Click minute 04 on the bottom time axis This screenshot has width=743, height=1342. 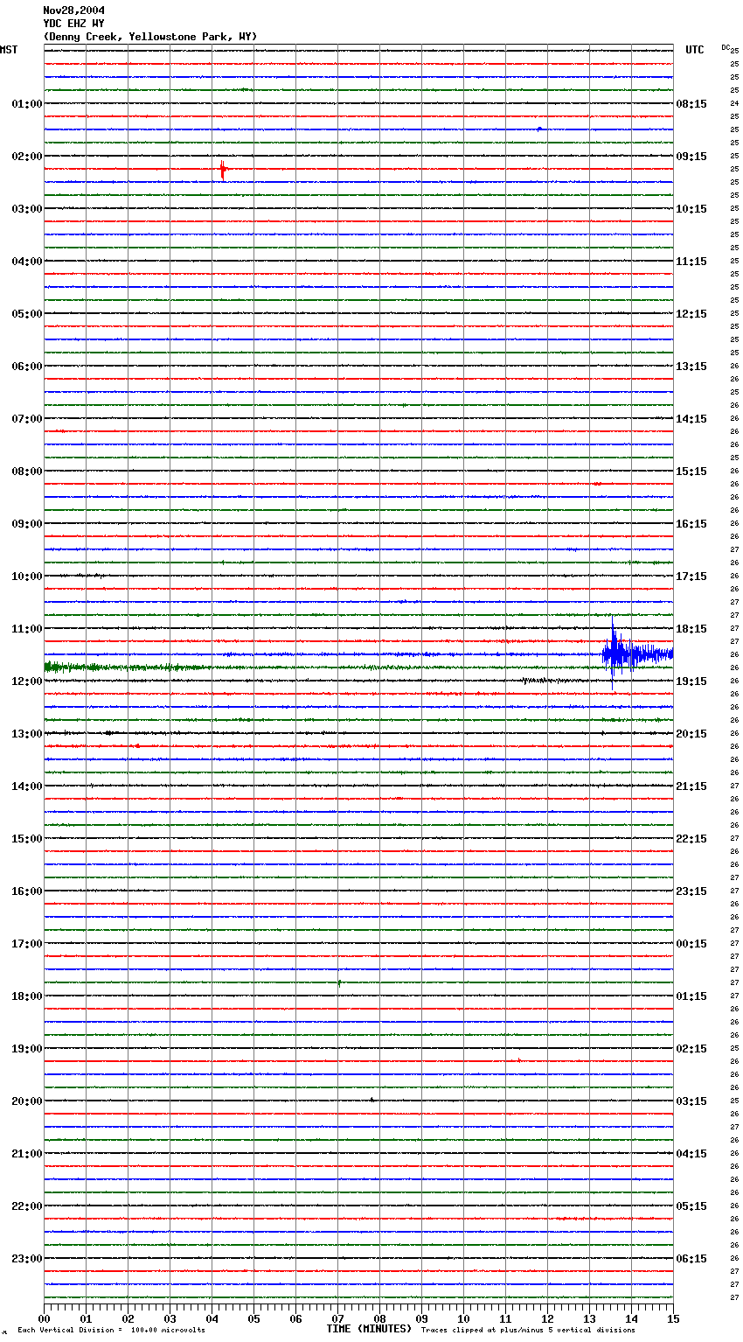tap(212, 1318)
